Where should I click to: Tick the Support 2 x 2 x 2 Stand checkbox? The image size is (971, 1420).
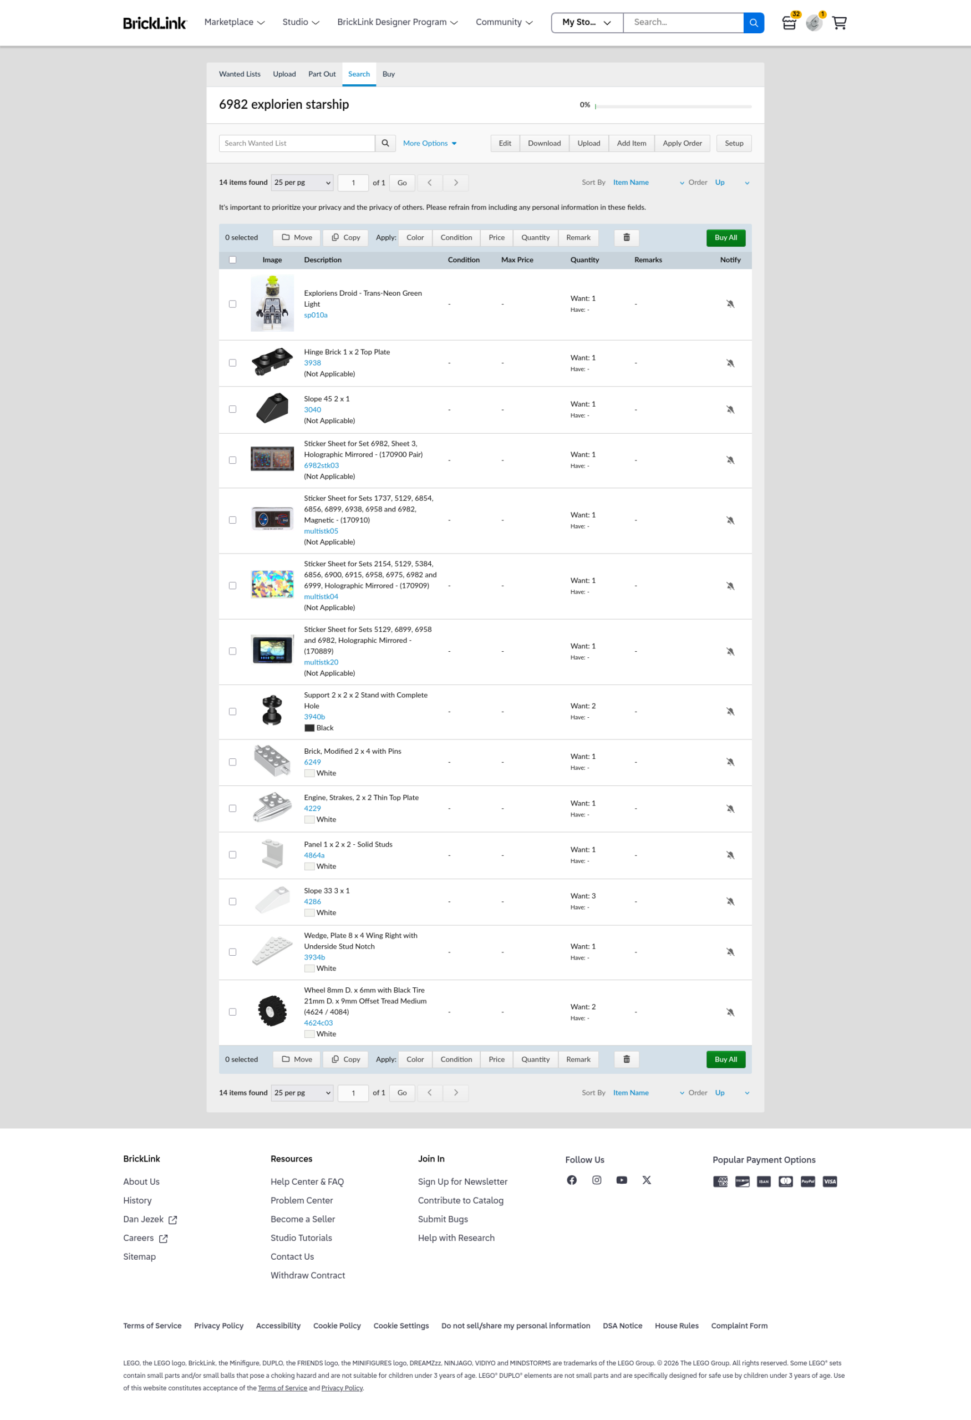tap(233, 711)
